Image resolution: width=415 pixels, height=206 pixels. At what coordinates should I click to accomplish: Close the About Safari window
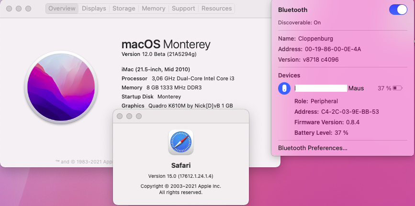[120, 116]
